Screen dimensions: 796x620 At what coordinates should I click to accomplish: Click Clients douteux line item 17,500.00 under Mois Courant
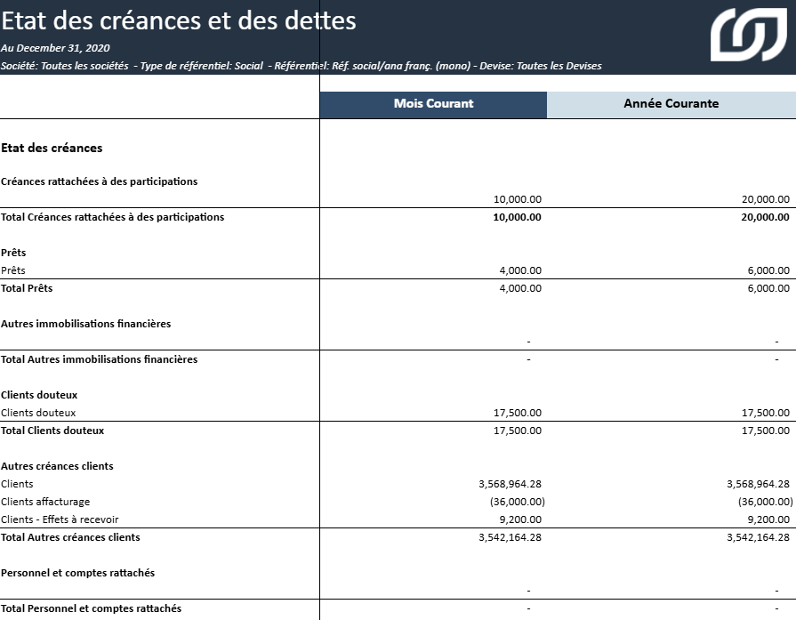click(x=518, y=413)
